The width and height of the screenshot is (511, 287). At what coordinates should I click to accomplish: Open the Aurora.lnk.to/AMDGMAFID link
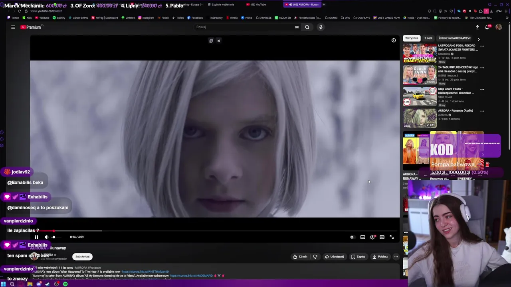(191, 275)
